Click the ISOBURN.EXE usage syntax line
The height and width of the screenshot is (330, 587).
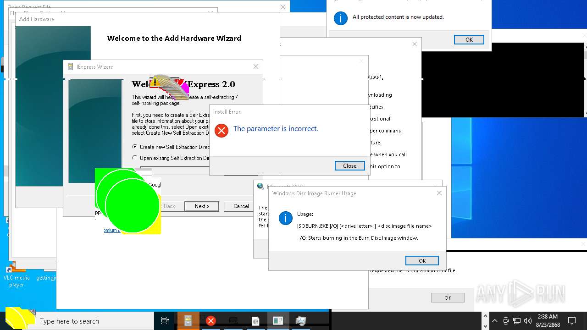tap(364, 226)
